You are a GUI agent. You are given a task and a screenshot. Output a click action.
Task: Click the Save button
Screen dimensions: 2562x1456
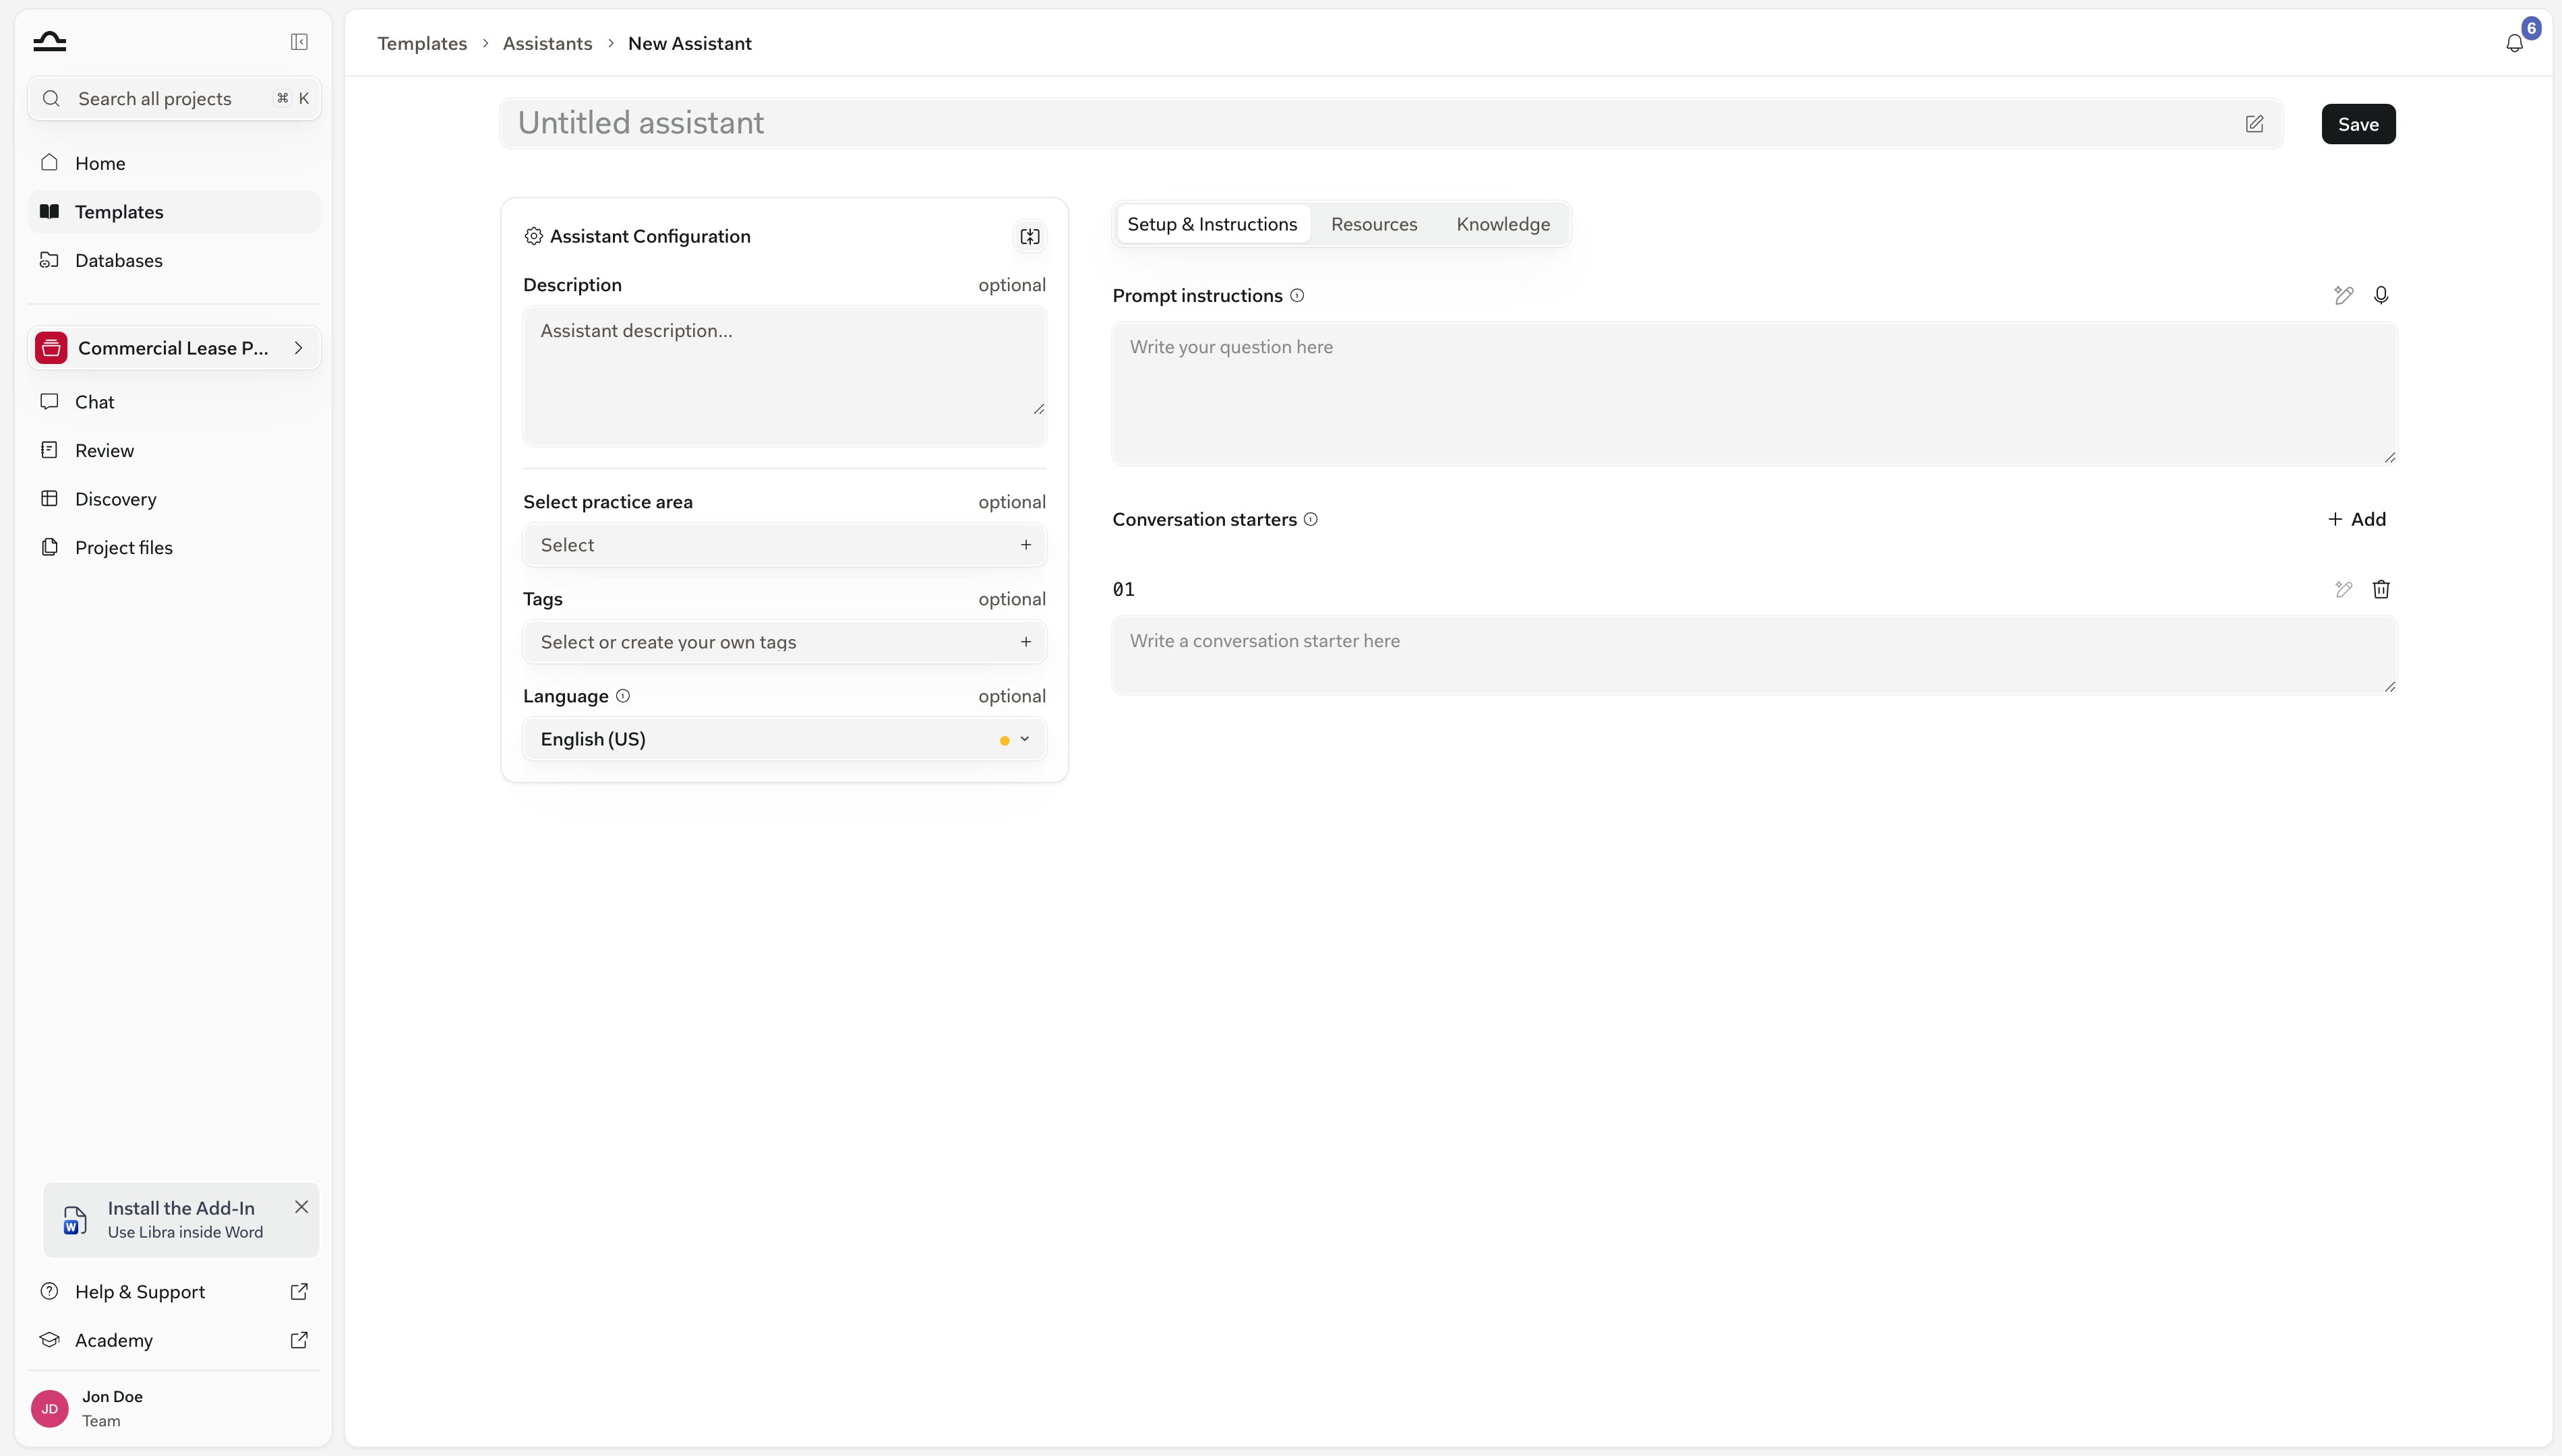coord(2358,124)
